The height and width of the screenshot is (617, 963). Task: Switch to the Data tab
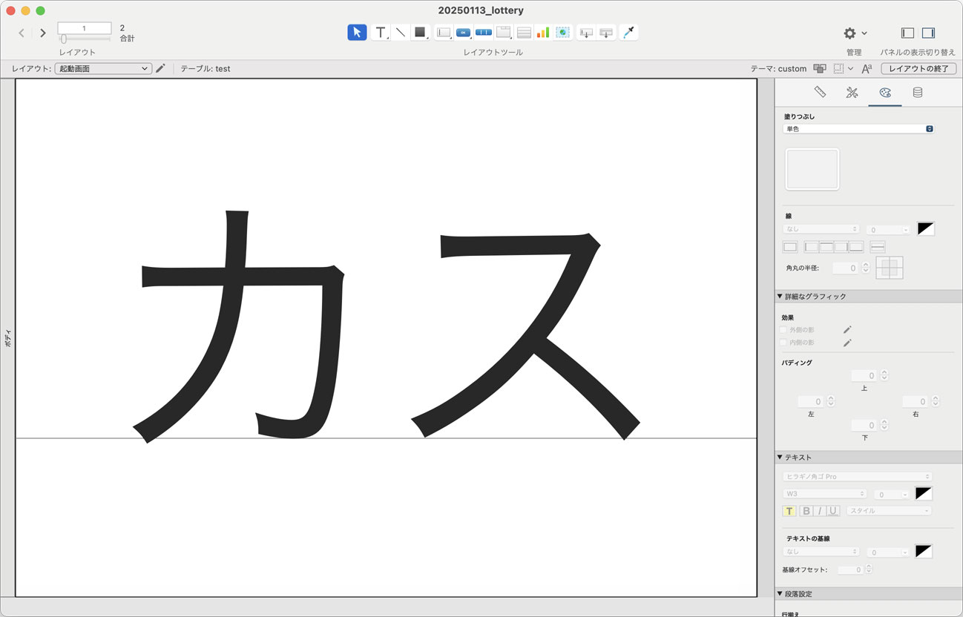click(918, 93)
